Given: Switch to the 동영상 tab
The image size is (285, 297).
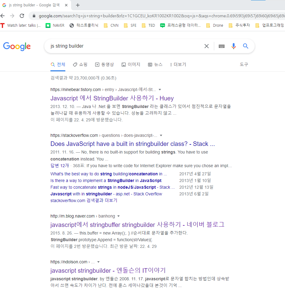Looking at the screenshot, I should (104, 65).
